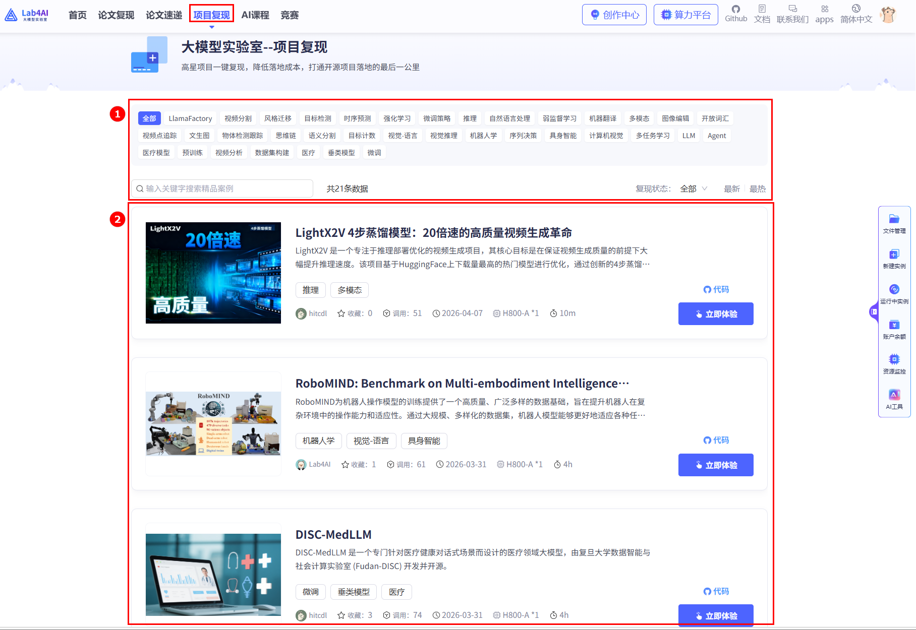Screen dimensions: 916x630
Task: Click the star 收藏 icon on LightX2V card
Action: [341, 313]
